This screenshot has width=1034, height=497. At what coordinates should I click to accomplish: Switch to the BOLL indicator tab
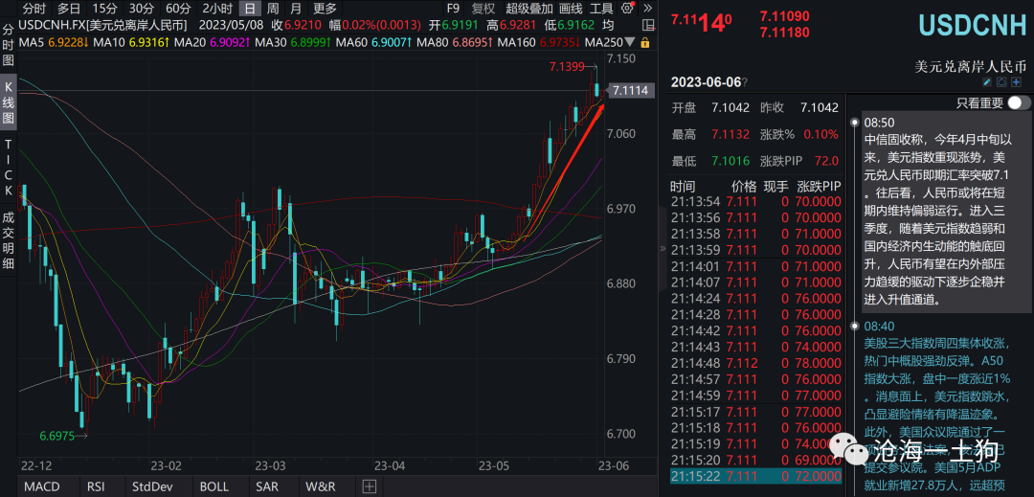tap(214, 487)
